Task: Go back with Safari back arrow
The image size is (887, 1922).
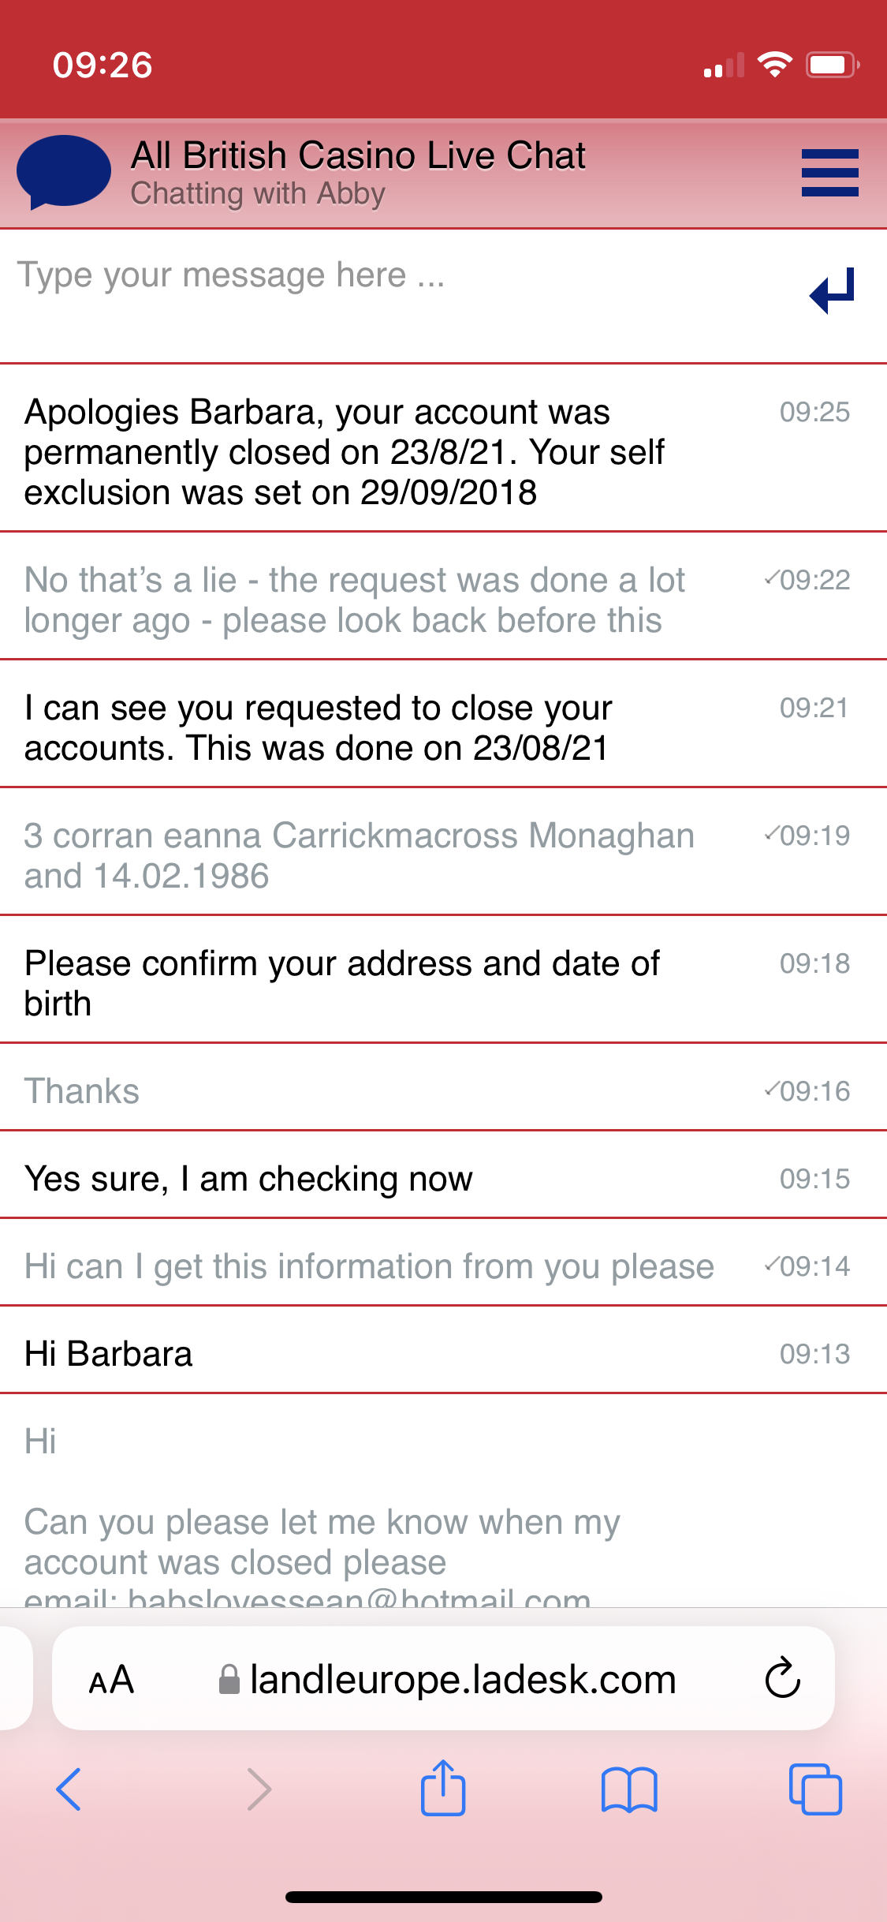Action: coord(69,1789)
